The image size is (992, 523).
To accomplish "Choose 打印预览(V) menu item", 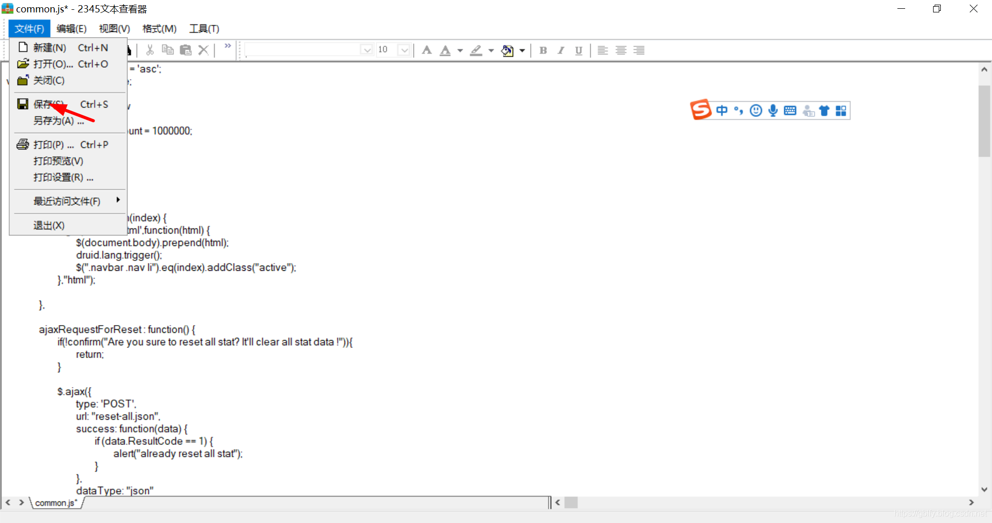I will (x=68, y=161).
